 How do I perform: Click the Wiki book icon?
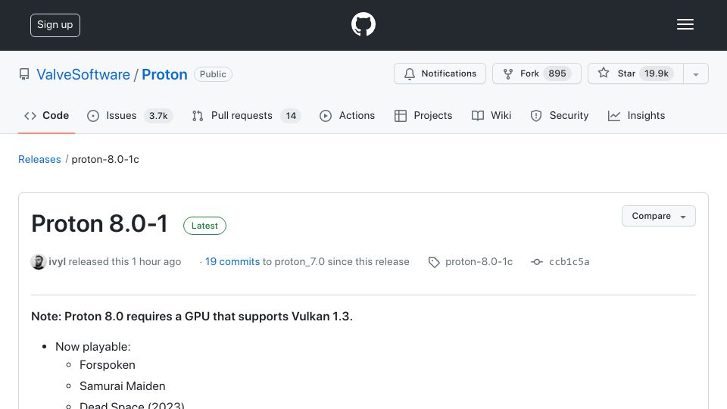pyautogui.click(x=478, y=116)
